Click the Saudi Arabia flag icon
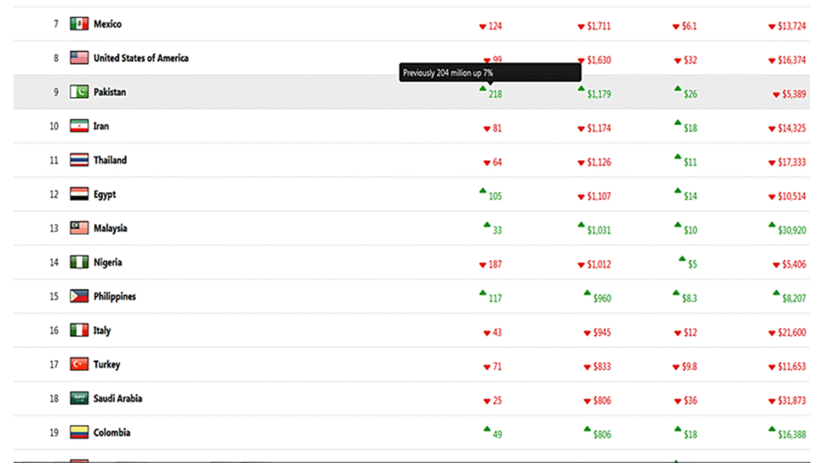 tap(79, 399)
